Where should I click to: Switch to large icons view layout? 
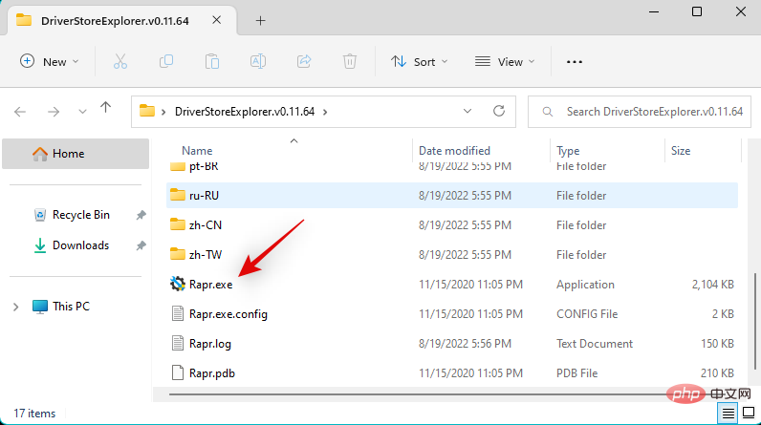point(749,413)
